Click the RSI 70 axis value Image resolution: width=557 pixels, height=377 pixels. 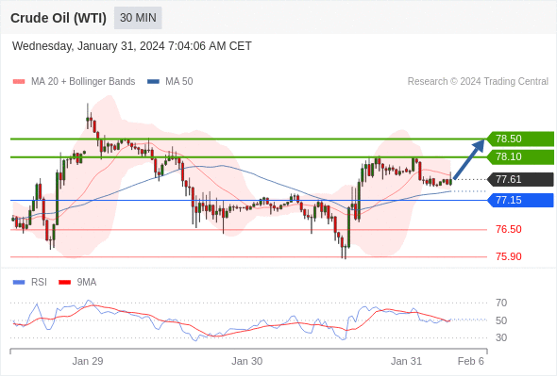[501, 303]
